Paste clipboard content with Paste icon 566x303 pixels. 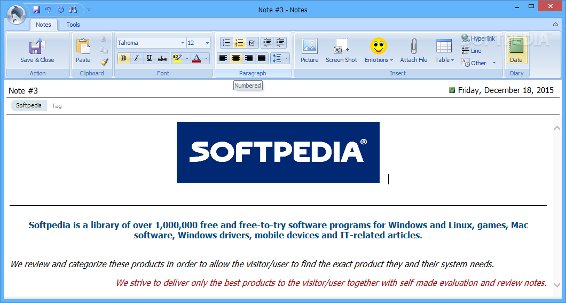point(83,51)
